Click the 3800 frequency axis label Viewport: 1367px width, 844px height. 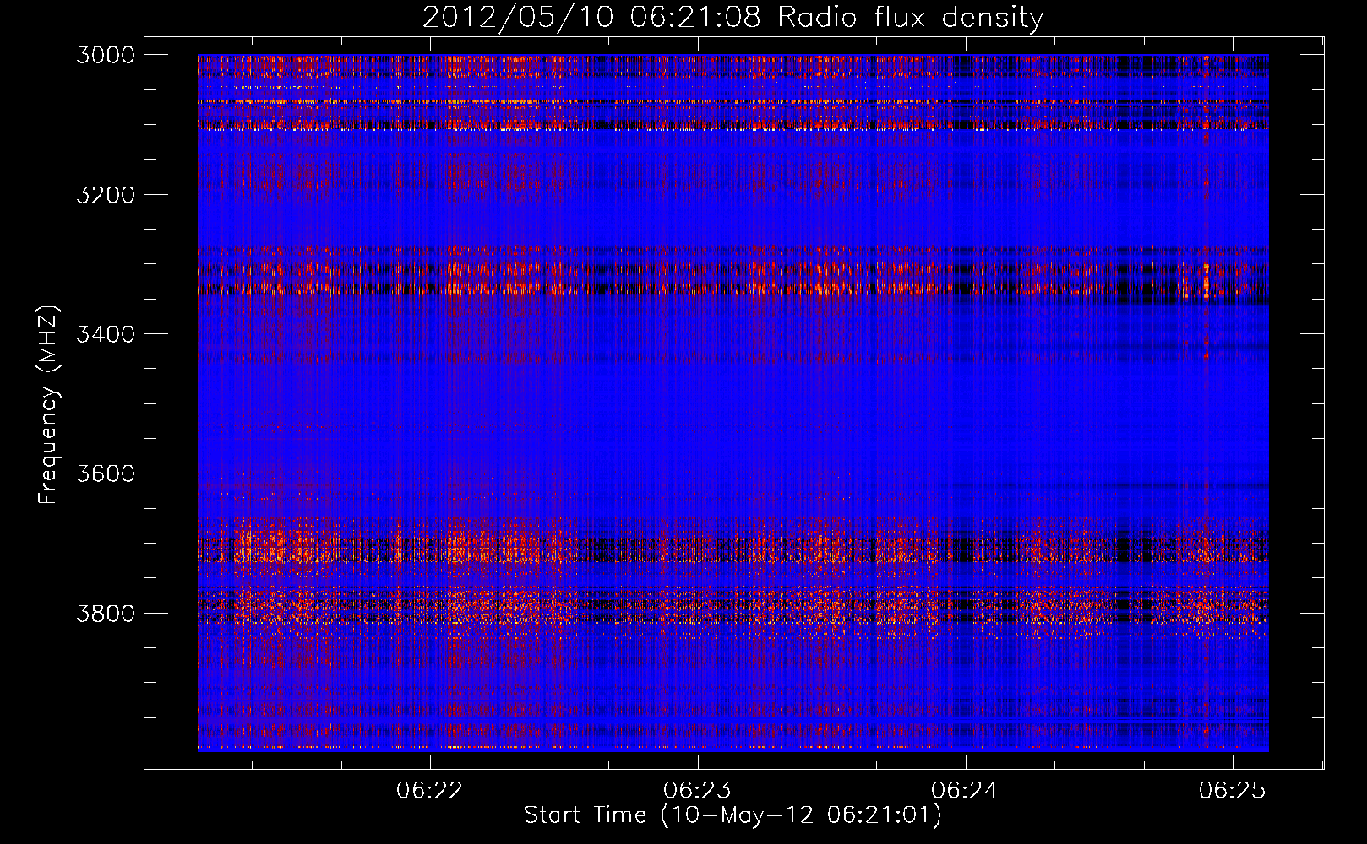[106, 613]
